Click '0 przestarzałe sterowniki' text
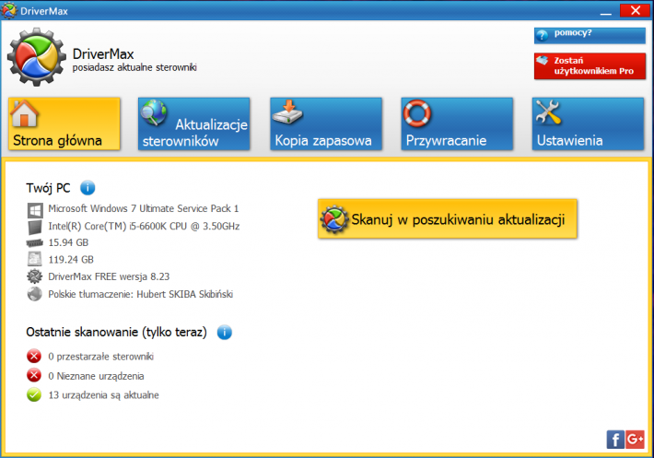The image size is (654, 458). click(101, 357)
